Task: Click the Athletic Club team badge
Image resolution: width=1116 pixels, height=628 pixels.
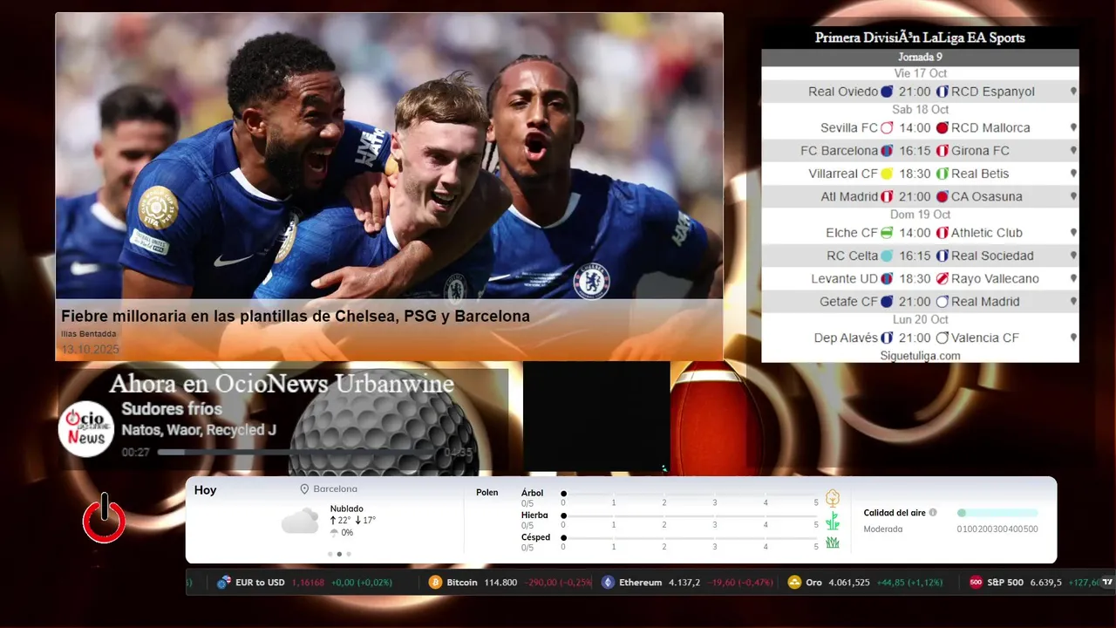Action: (942, 233)
